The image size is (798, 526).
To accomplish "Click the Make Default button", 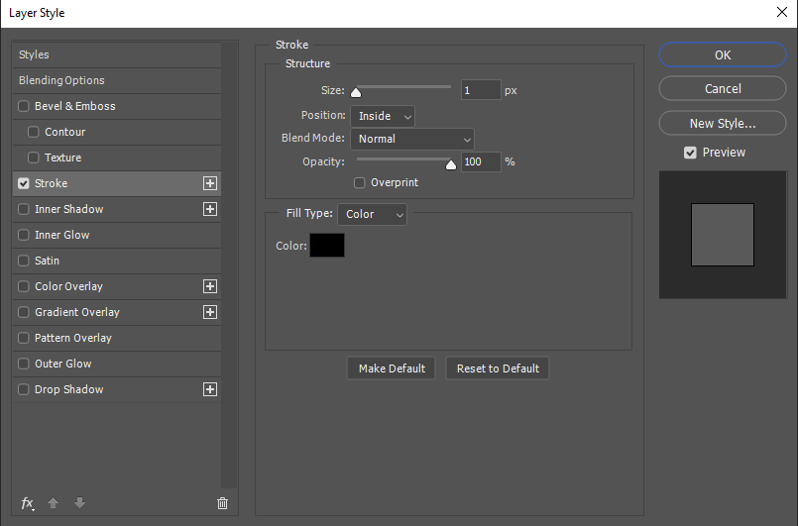I will [392, 368].
